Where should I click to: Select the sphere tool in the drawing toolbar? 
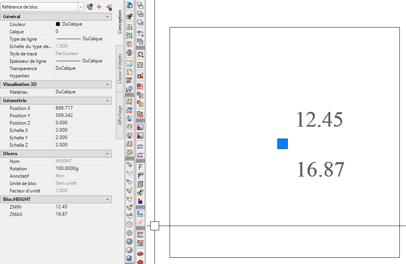129,241
